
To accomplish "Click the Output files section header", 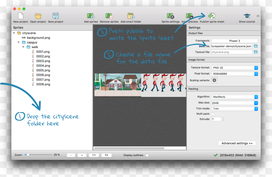I will click(x=224, y=33).
